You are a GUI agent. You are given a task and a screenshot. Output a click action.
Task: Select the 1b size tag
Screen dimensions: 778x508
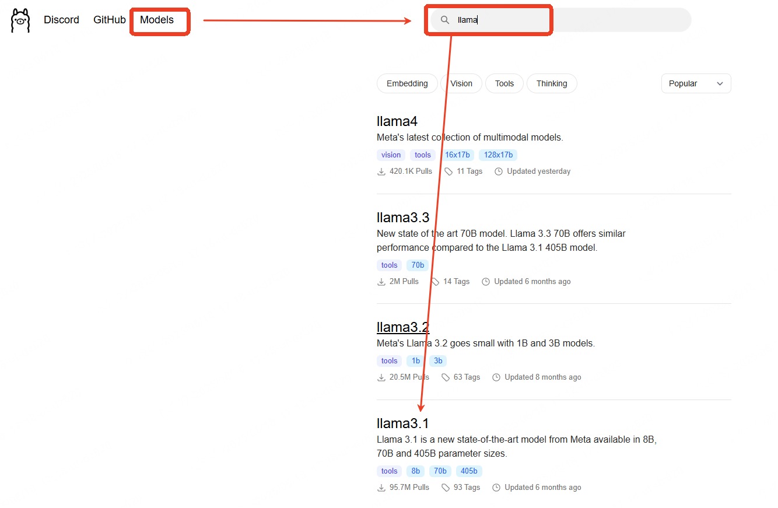pos(416,361)
